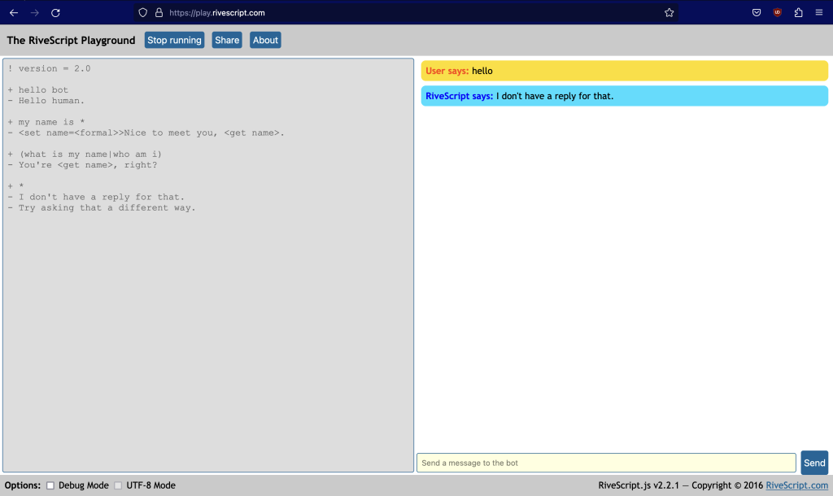Click the 'RiveScript says' reply bubble
This screenshot has width=833, height=496.
[x=624, y=96]
